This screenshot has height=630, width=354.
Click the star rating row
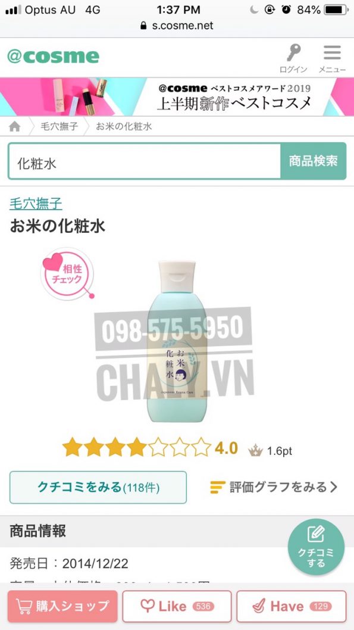coord(137,447)
